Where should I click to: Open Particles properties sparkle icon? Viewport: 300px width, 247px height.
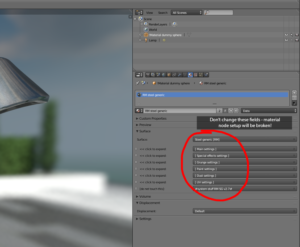[x=201, y=75]
